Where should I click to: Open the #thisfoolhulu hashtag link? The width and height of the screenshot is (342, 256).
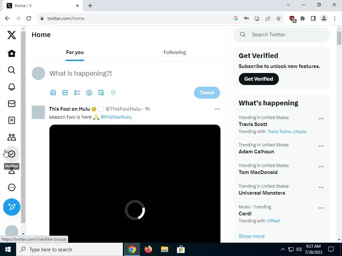116,117
